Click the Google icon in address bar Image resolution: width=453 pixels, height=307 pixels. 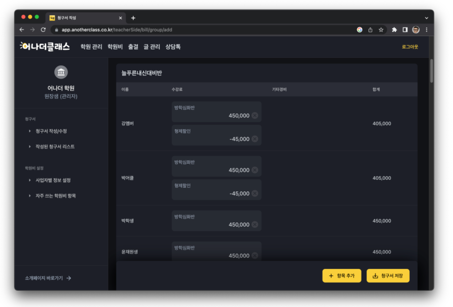[359, 30]
